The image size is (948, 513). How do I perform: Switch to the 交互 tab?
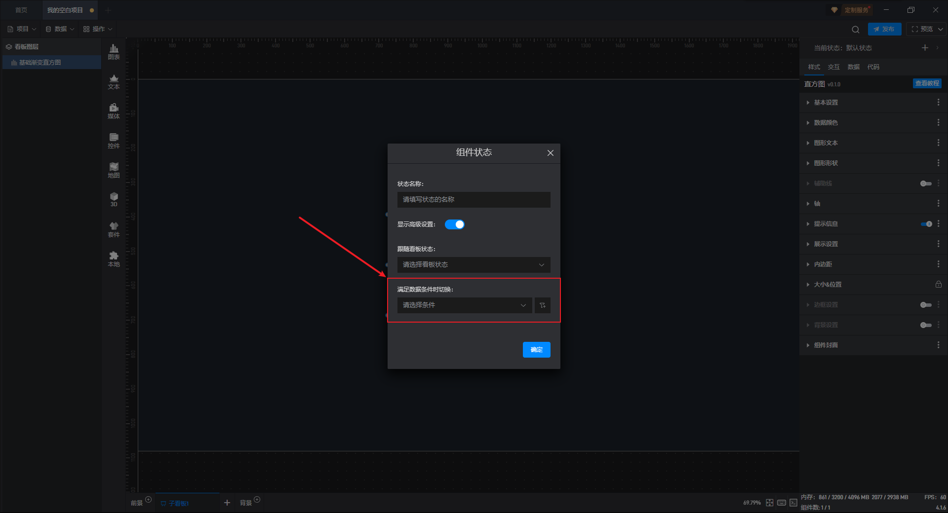tap(833, 67)
